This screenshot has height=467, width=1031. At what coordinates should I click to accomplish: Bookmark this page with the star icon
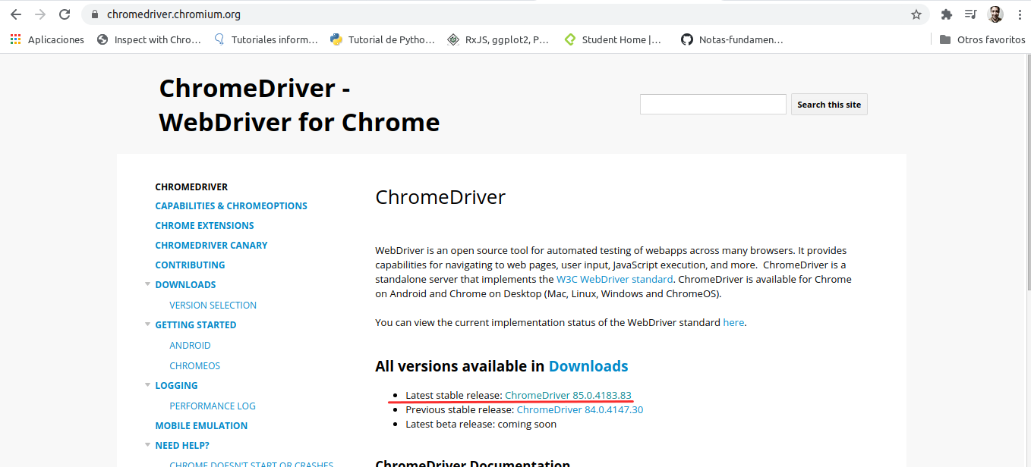[916, 14]
